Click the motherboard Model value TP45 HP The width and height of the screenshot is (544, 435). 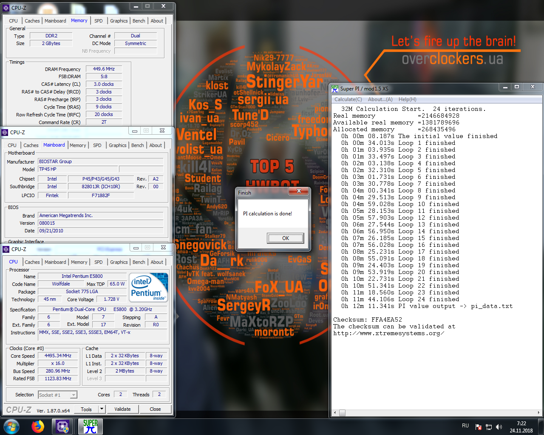click(77, 169)
